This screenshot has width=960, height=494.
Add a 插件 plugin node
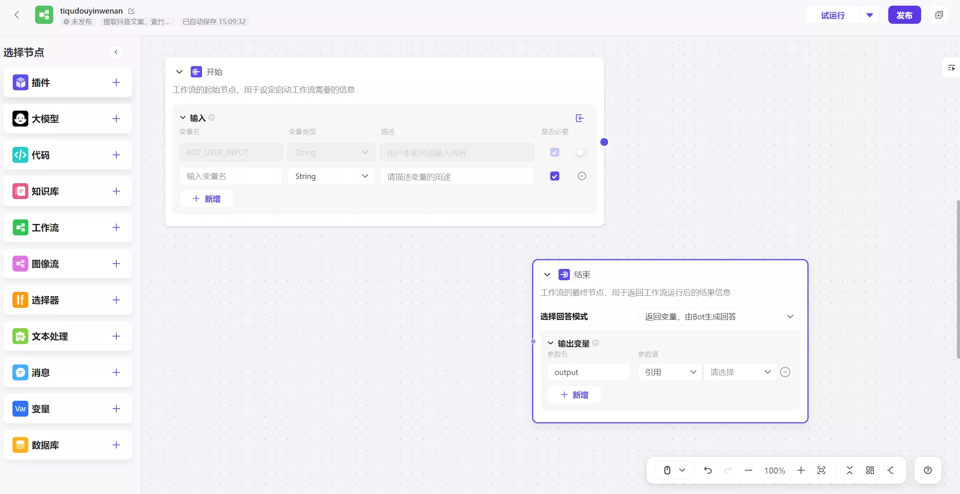coord(116,82)
